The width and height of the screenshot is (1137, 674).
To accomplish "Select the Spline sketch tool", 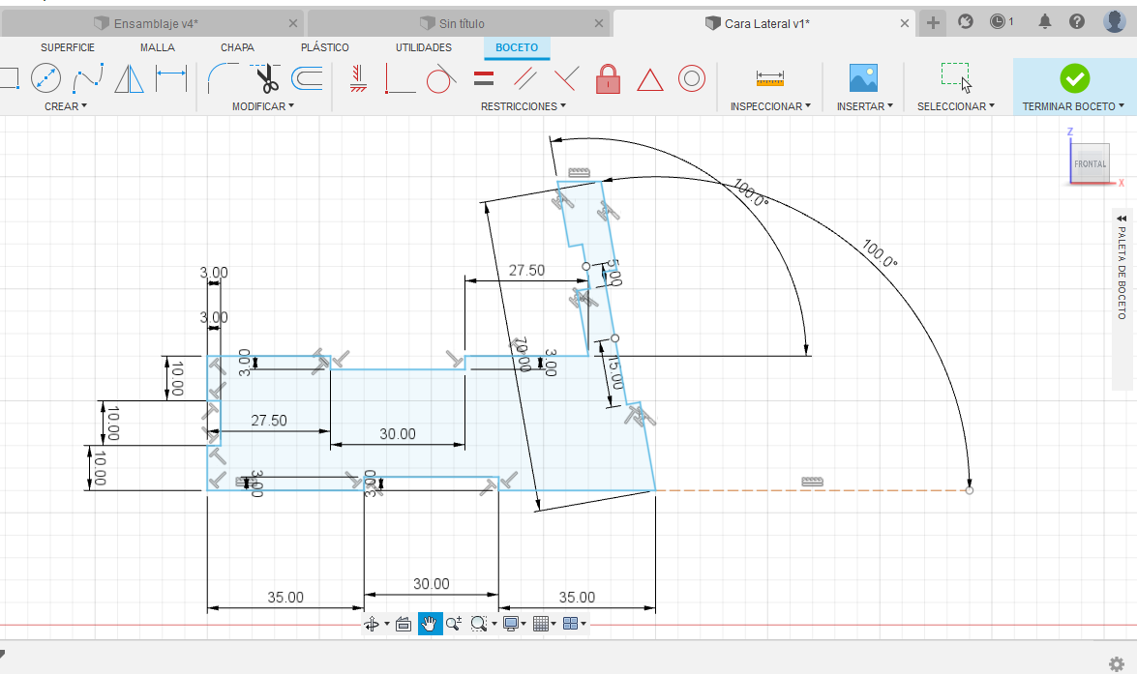I will (88, 78).
